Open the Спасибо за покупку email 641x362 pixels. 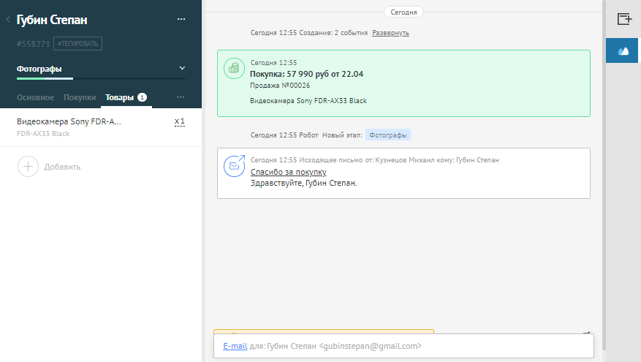tap(288, 172)
